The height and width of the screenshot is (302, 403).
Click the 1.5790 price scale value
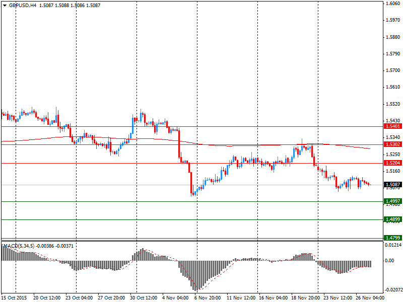tap(393, 54)
